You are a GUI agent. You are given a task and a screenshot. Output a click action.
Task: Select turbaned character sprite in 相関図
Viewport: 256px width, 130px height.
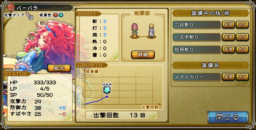[151, 31]
